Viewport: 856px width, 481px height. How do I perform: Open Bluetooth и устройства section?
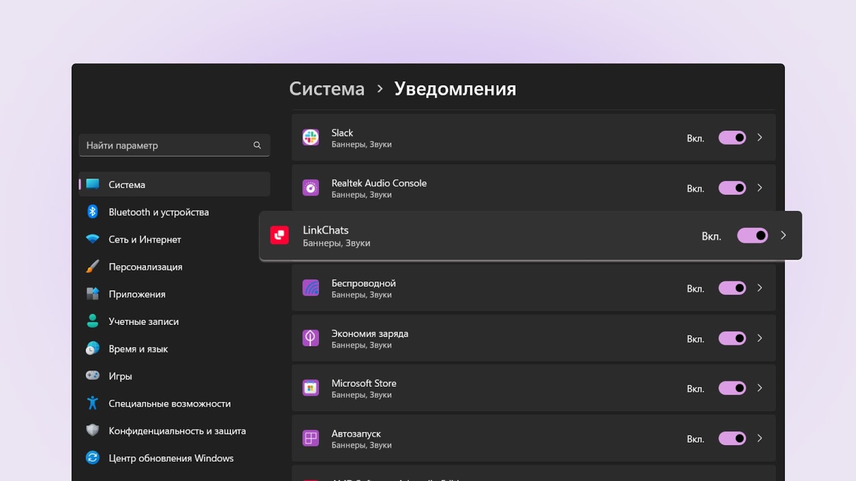click(x=174, y=212)
